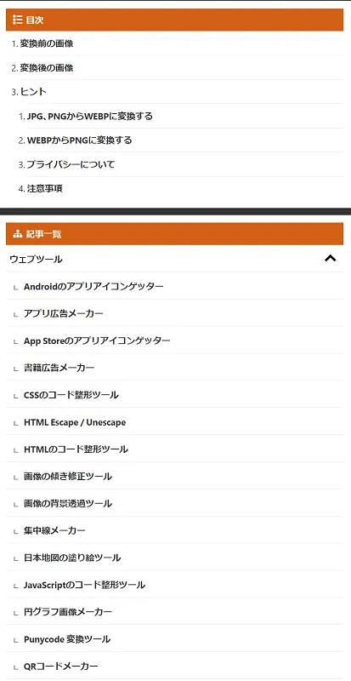This screenshot has height=681, width=351.
Task: Open JPG、PNGからWEBPに変換する entry
Action: [x=90, y=117]
